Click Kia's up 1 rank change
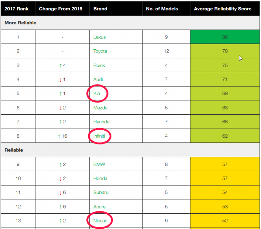The image size is (261, 229). pyautogui.click(x=62, y=94)
